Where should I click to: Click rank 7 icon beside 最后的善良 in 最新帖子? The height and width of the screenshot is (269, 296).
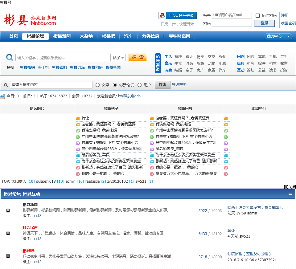tap(78, 155)
